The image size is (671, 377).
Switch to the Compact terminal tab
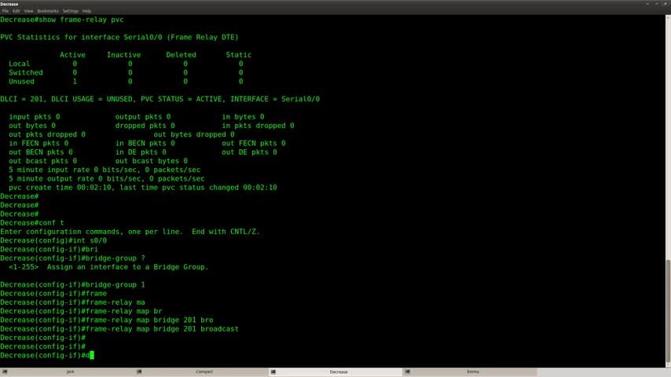(x=201, y=372)
